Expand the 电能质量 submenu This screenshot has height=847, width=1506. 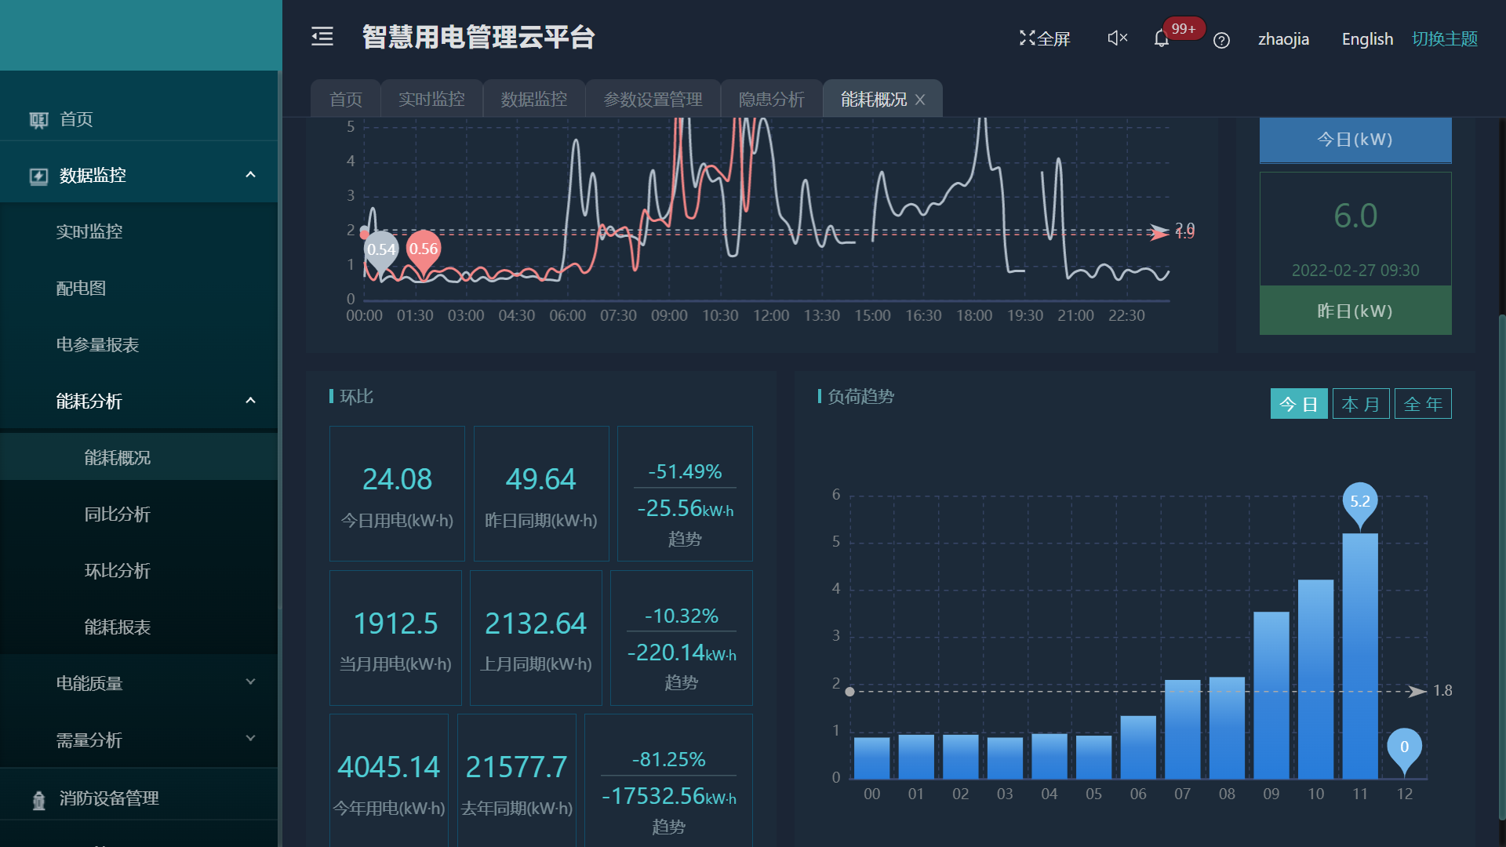tap(250, 682)
